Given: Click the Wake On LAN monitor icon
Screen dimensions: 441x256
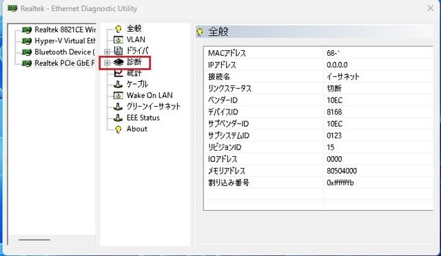Looking at the screenshot, I should (x=118, y=96).
